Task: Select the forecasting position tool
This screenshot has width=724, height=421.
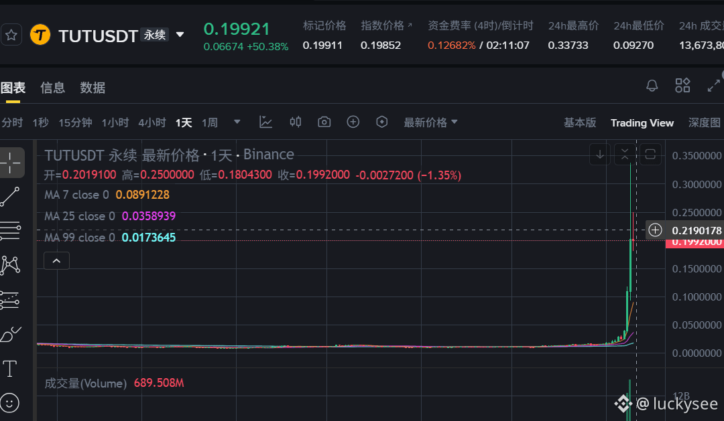Action: coord(9,300)
